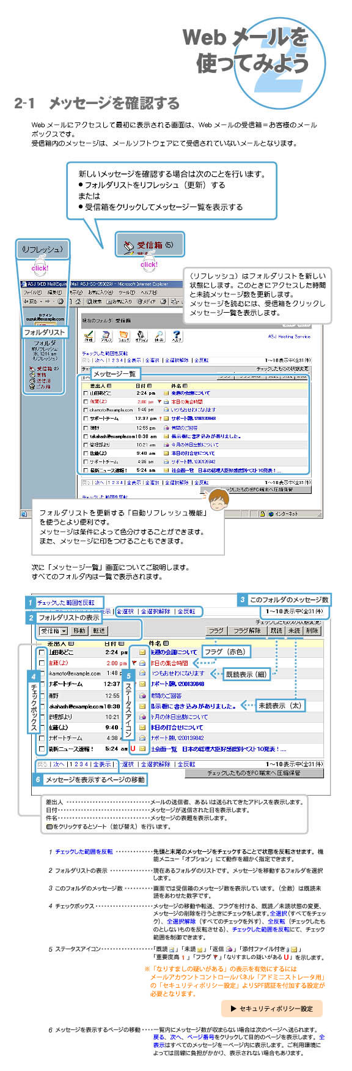
Task: Open subject 社会面一覧 日本の総理大臣好感度 in enlarged list
Action: pyautogui.click(x=218, y=749)
